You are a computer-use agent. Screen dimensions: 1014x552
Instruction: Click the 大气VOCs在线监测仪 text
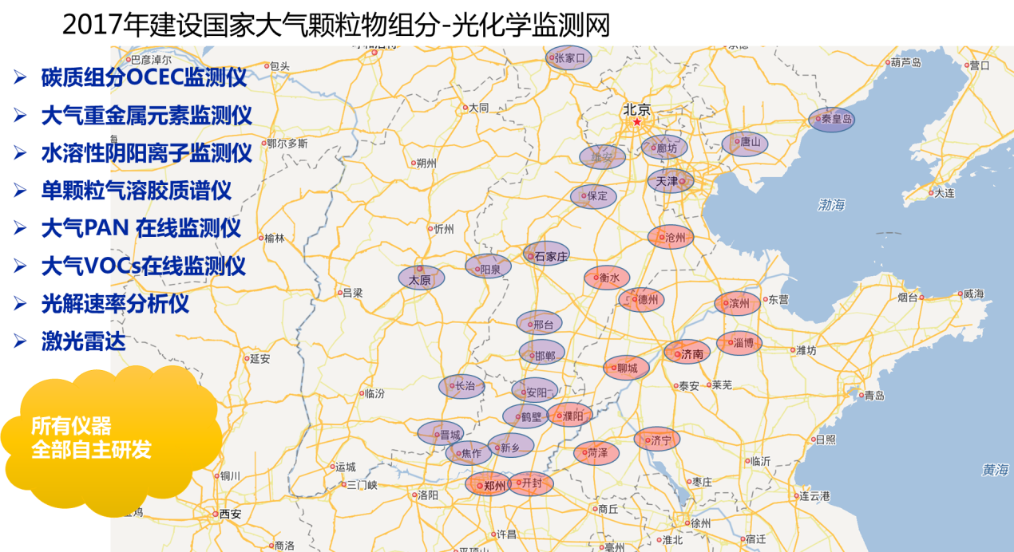click(143, 266)
